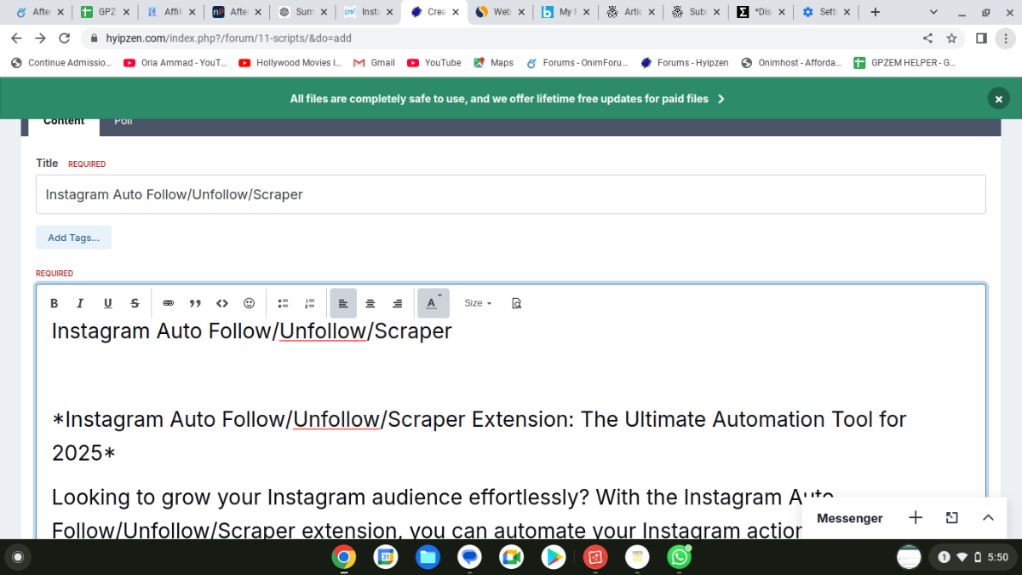
Task: Open Continue Admission bookmark
Action: [x=60, y=63]
